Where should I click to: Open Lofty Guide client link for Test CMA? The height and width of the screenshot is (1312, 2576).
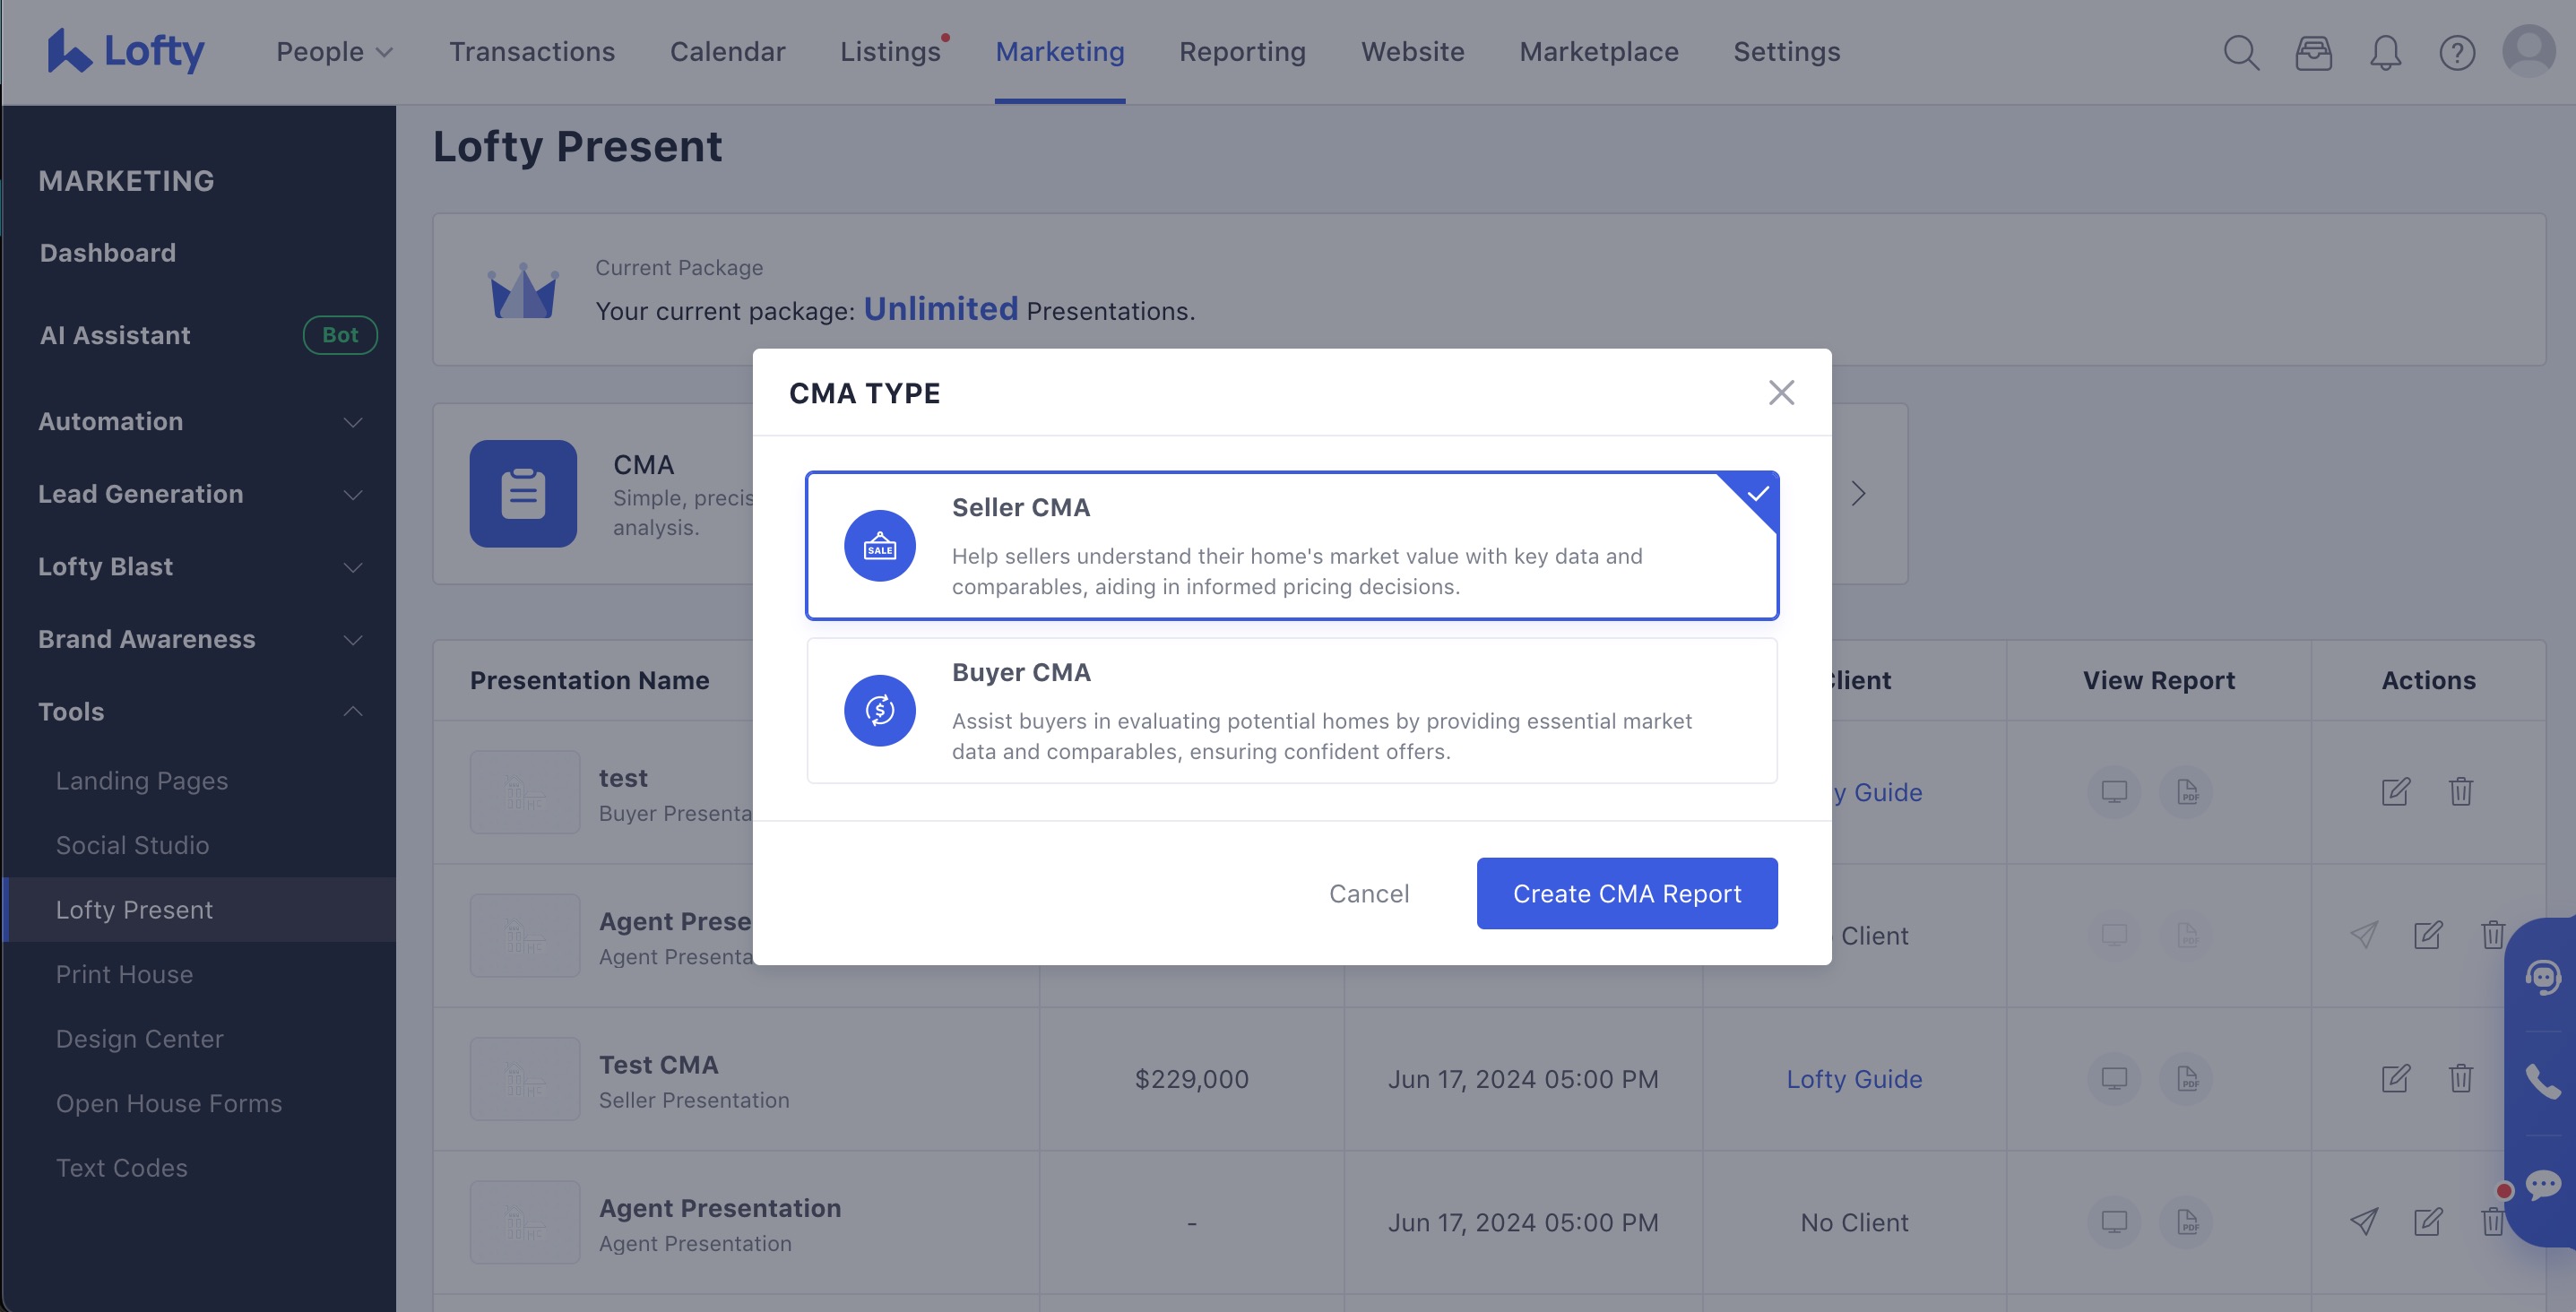click(x=1854, y=1079)
